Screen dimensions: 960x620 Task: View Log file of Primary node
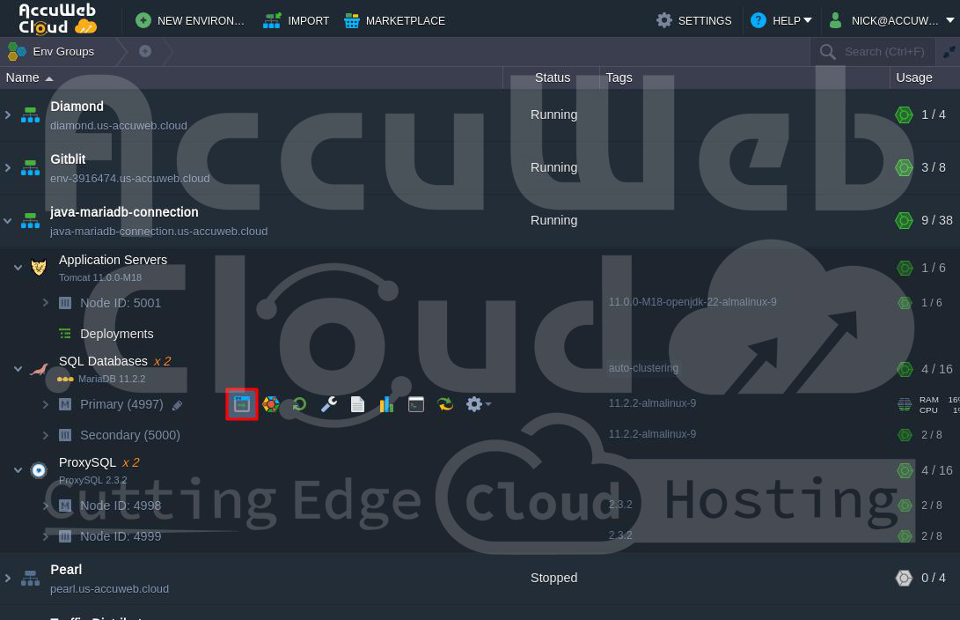tap(357, 404)
